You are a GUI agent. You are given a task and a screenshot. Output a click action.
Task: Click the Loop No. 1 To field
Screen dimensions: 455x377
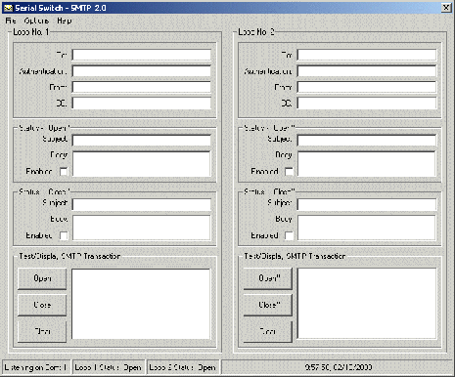142,55
